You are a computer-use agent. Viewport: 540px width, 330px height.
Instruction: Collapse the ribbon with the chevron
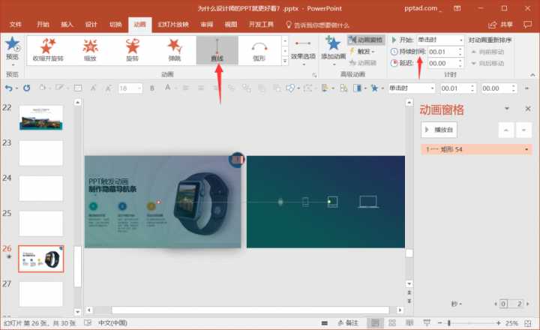[x=532, y=75]
